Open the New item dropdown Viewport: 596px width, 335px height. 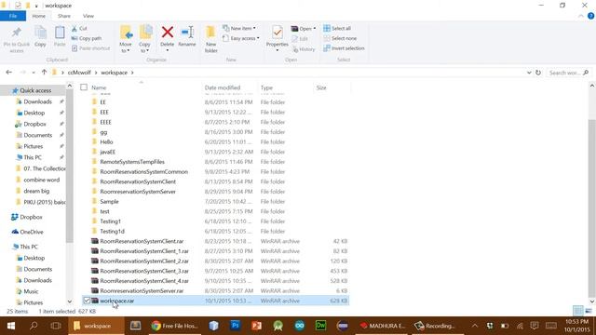239,29
